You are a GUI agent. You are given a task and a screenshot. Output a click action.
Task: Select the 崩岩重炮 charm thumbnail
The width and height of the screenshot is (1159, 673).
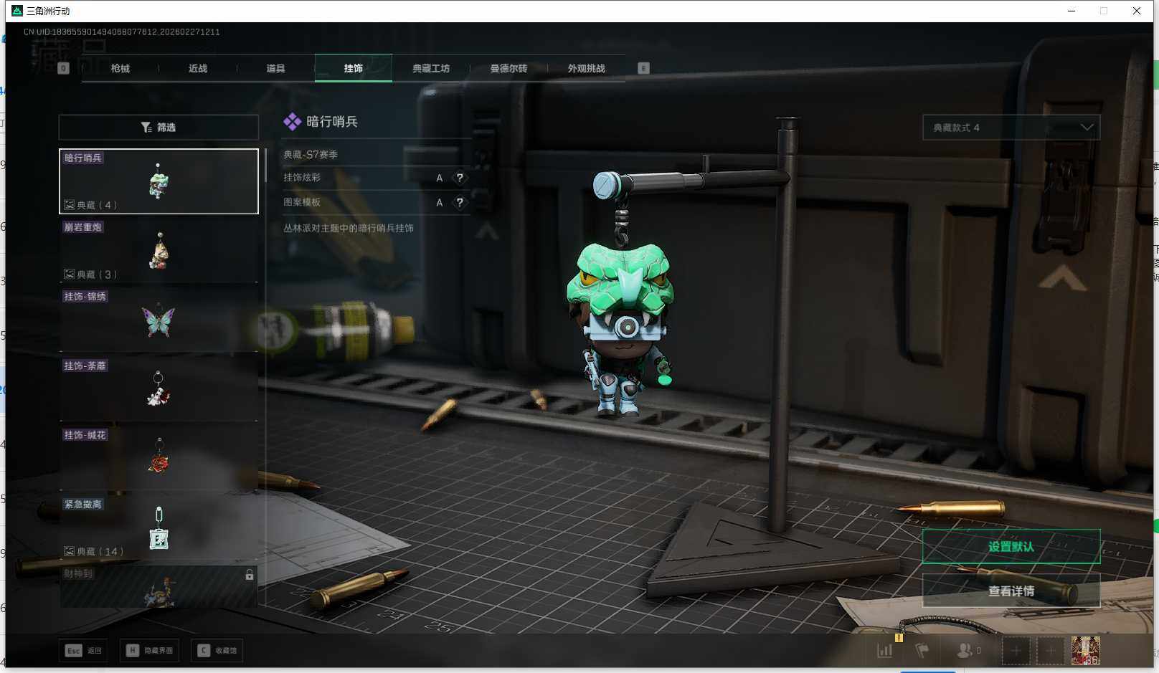pos(159,252)
